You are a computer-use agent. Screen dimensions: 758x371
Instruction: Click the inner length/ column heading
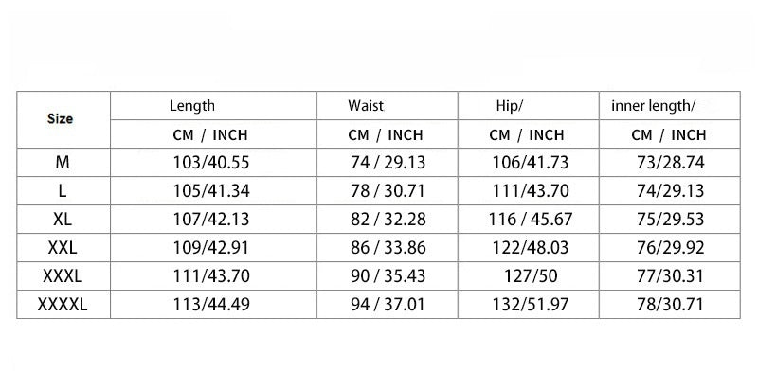[653, 106]
